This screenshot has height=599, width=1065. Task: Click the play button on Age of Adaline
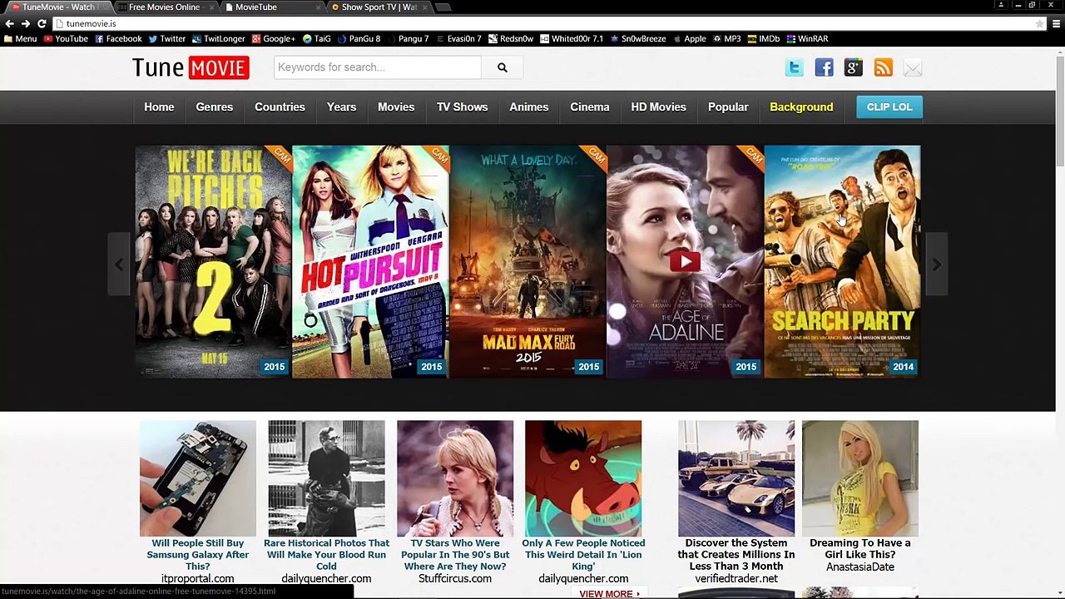[x=685, y=261]
